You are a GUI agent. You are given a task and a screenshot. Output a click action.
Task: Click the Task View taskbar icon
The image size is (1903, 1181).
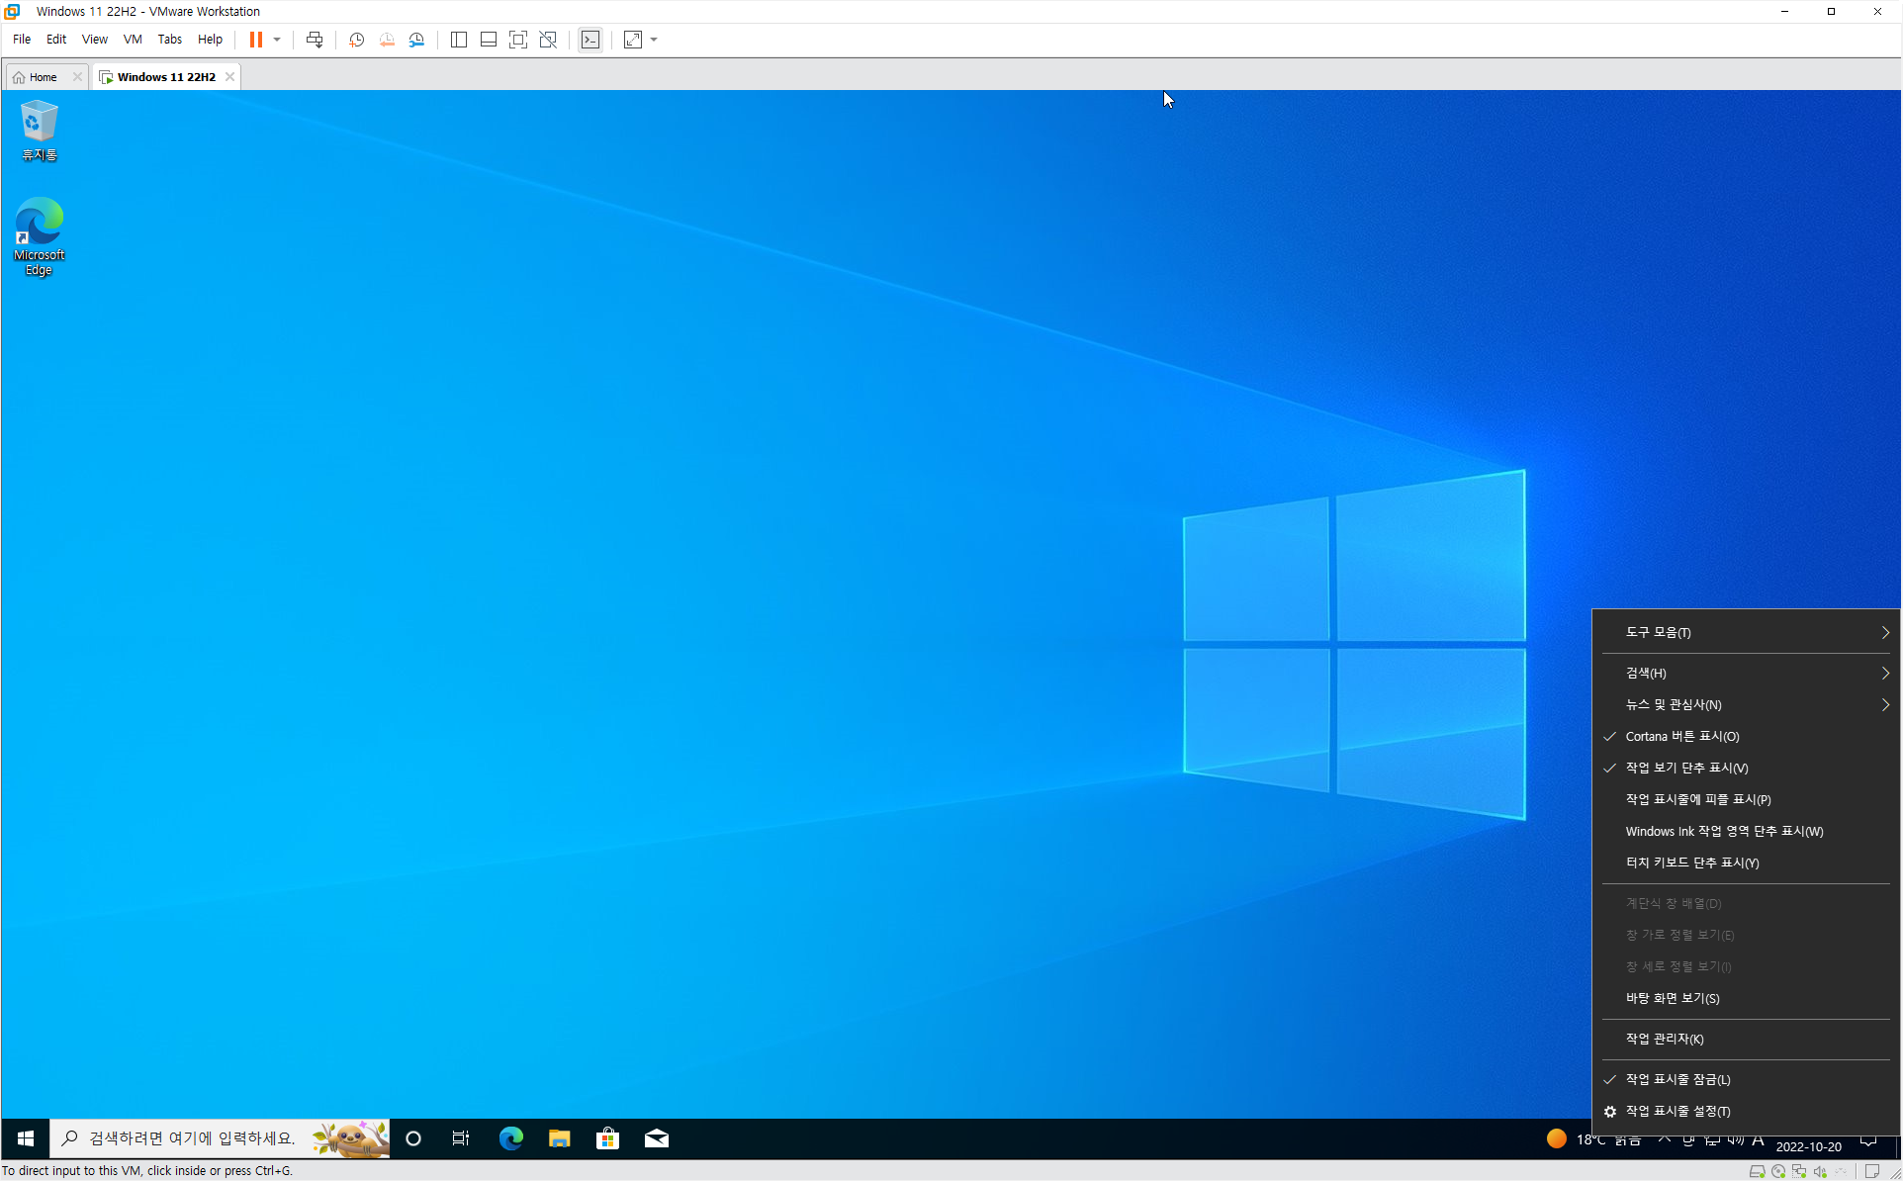click(x=461, y=1138)
